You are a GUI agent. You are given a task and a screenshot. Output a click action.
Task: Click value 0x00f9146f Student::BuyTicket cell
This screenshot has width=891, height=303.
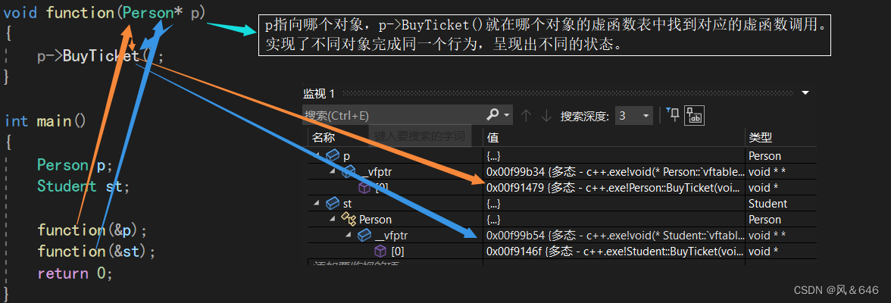point(614,251)
